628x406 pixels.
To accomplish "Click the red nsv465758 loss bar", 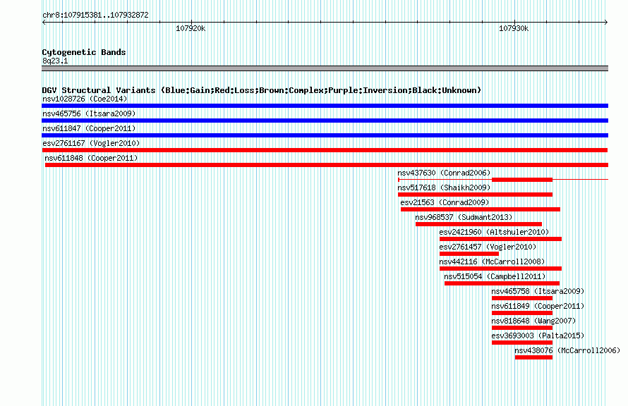I will click(x=522, y=298).
